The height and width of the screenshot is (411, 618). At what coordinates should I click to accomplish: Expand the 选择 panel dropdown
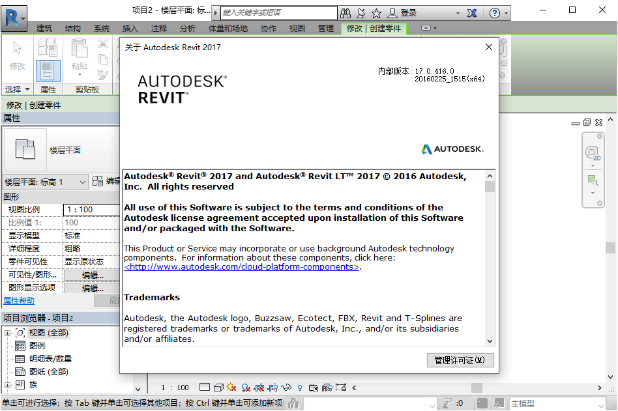point(17,89)
